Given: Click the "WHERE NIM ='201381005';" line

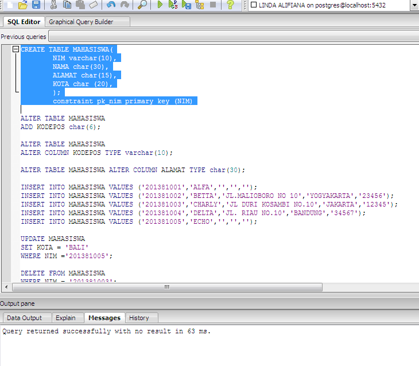Looking at the screenshot, I should pos(67,256).
